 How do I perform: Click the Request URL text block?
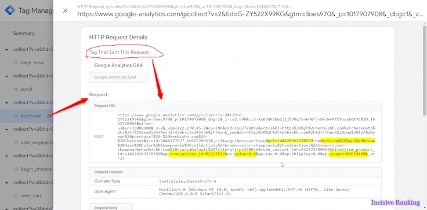point(246,137)
